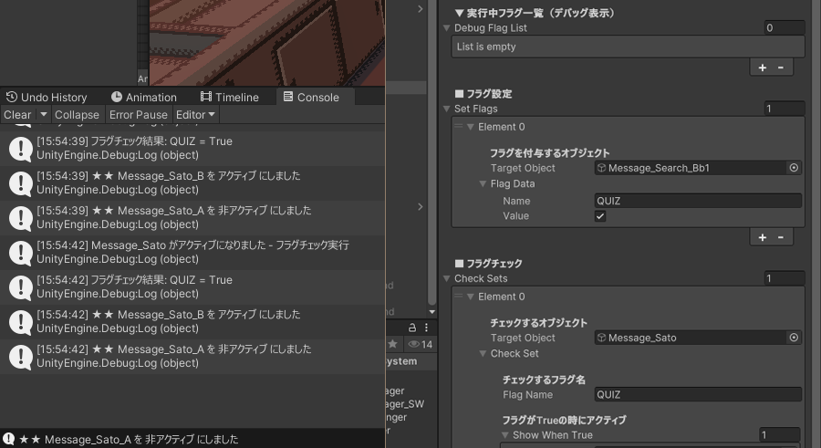The width and height of the screenshot is (821, 448).
Task: Uncheck the Flag Data Value checkbox
Action: [x=600, y=216]
